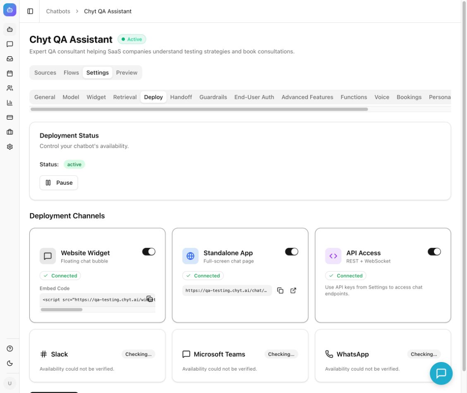Open the Voice settings tab

click(381, 97)
